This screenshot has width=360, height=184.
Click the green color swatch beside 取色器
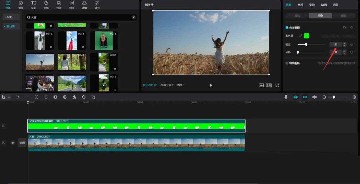(x=306, y=36)
